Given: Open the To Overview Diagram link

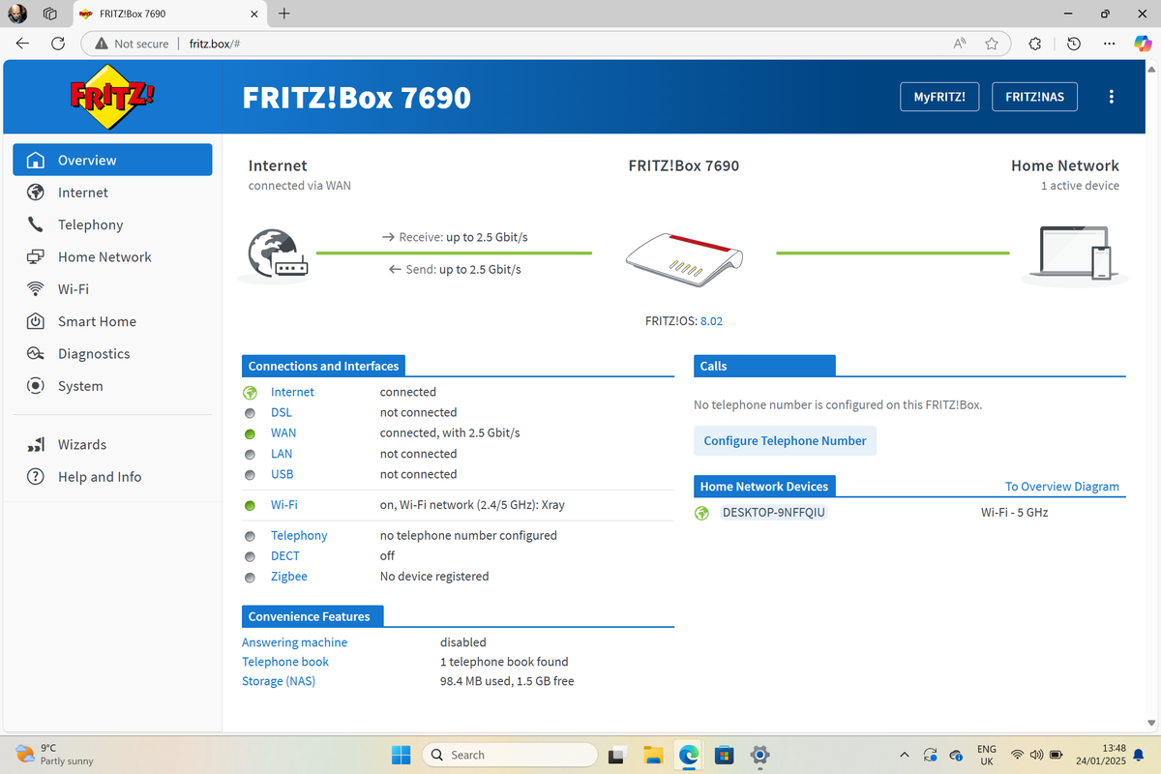Looking at the screenshot, I should 1061,487.
